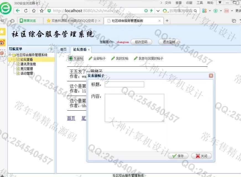
Task: Collapse the 社区综合服务管理系统 tree node
Action: click(10, 55)
